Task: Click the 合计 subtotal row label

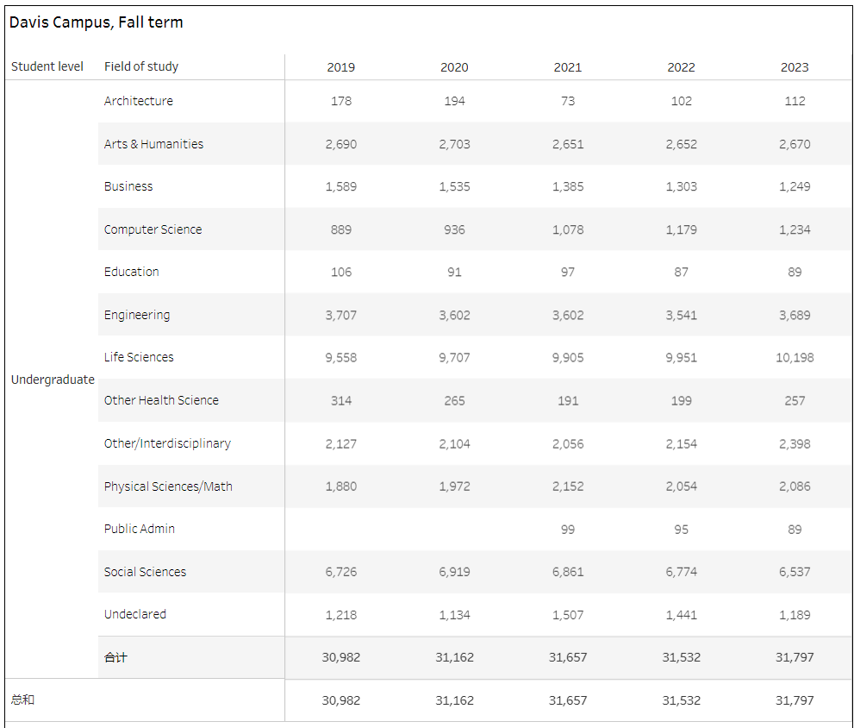Action: 115,657
